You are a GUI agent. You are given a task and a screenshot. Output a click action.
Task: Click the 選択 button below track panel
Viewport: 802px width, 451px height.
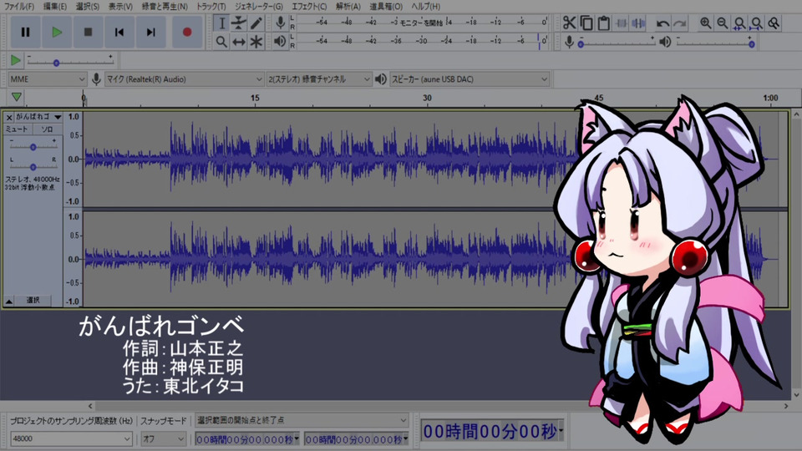pyautogui.click(x=33, y=301)
